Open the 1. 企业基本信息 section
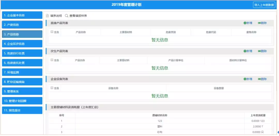Viewport: 279px width, 136px height. point(22,15)
